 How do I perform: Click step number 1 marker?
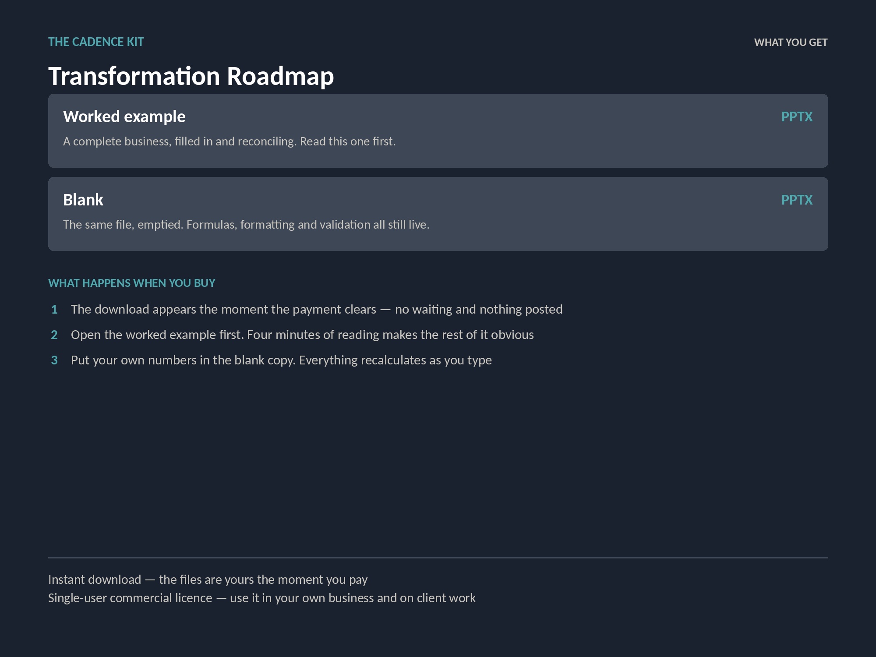tap(54, 310)
